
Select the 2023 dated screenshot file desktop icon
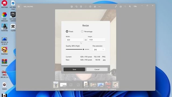point(4,41)
